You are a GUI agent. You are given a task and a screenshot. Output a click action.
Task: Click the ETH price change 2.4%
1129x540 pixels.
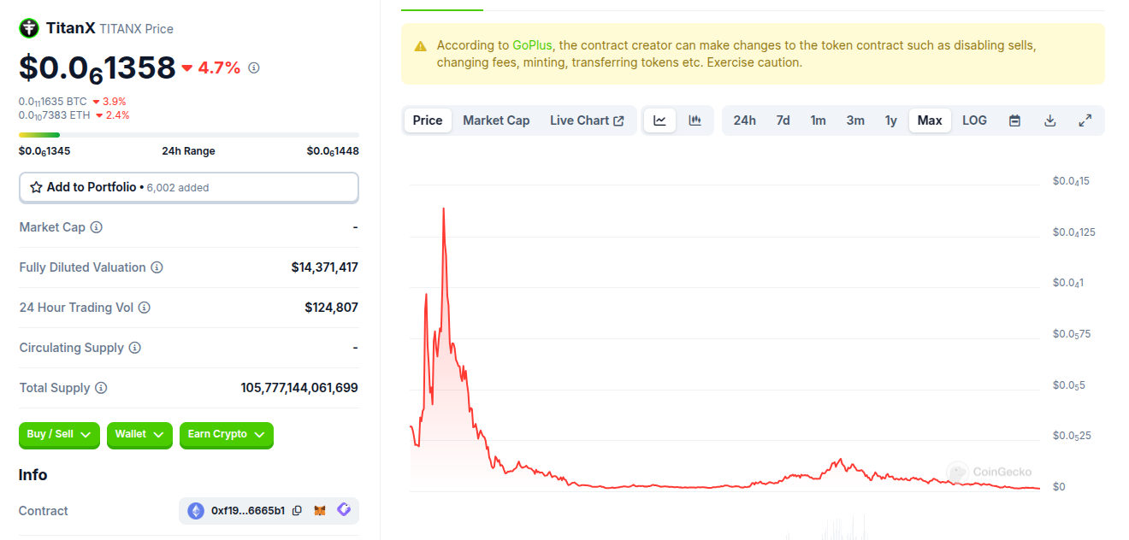(x=117, y=115)
